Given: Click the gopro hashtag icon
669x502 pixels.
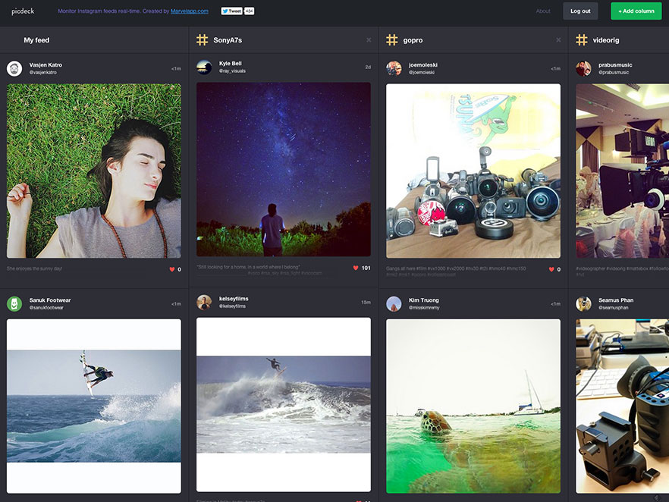Looking at the screenshot, I should [x=391, y=39].
